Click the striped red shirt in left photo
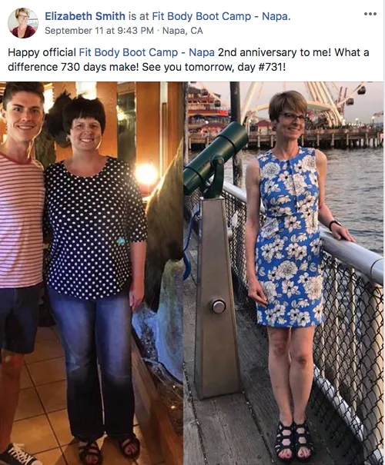 click(20, 221)
